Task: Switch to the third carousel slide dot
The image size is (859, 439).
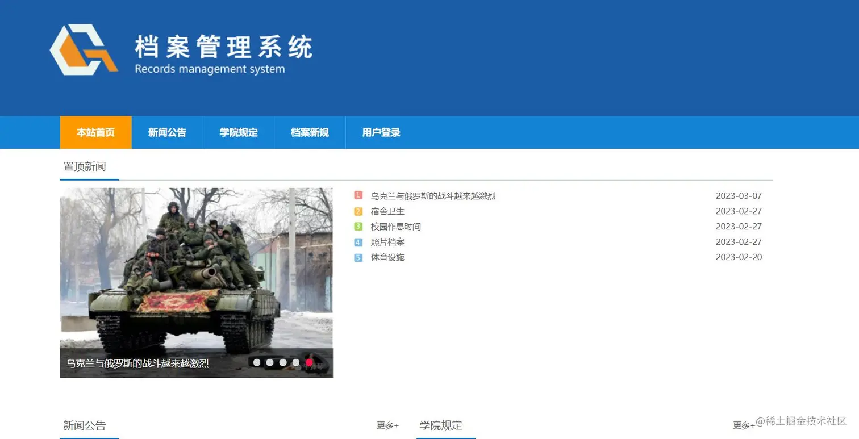Action: tap(283, 362)
